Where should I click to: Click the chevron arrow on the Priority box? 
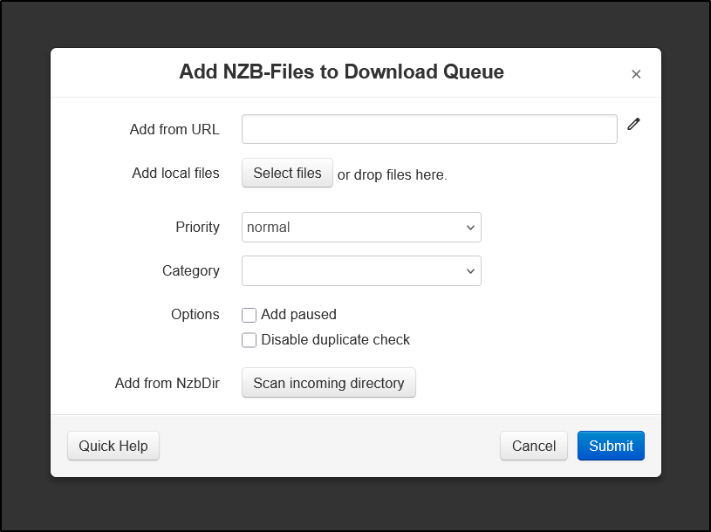(x=470, y=228)
